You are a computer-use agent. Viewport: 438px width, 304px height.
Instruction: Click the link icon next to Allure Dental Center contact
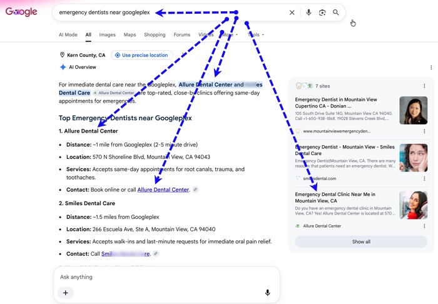[x=195, y=190]
